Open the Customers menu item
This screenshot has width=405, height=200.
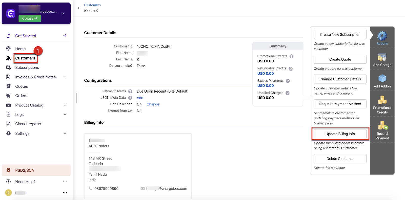click(25, 58)
